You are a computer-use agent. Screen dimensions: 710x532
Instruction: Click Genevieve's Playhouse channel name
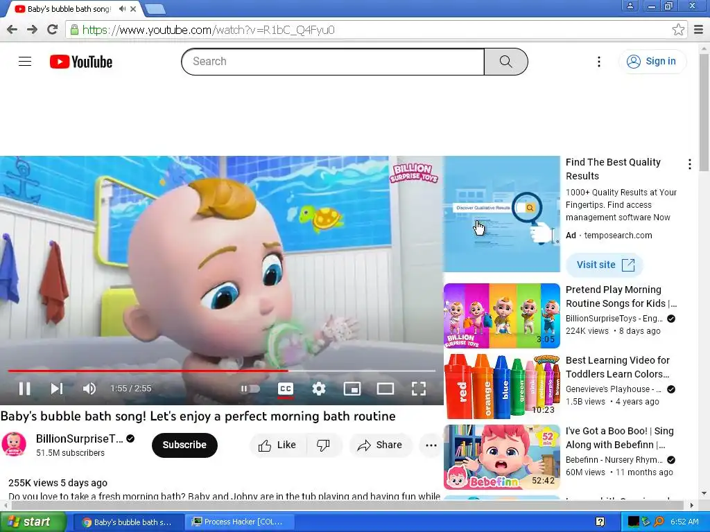614,389
